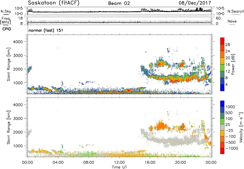Click the '16' label on power colorbar
Screen dimensions: 244x169
pyautogui.click(x=228, y=65)
